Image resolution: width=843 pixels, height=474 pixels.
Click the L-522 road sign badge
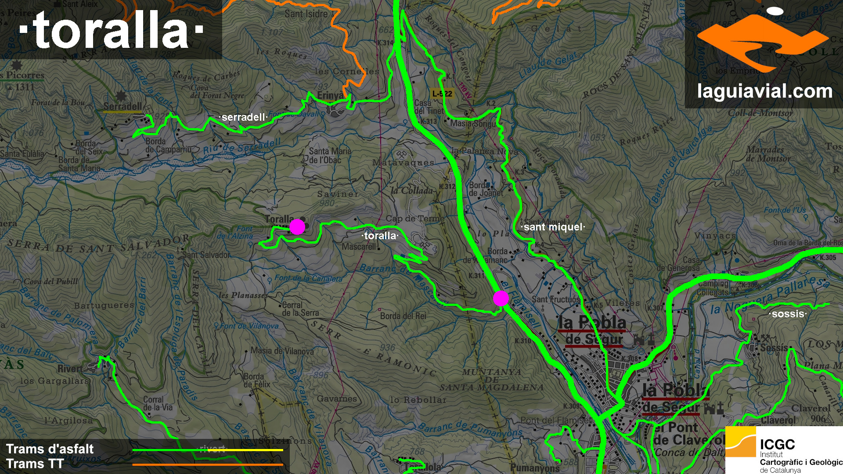pos(442,93)
